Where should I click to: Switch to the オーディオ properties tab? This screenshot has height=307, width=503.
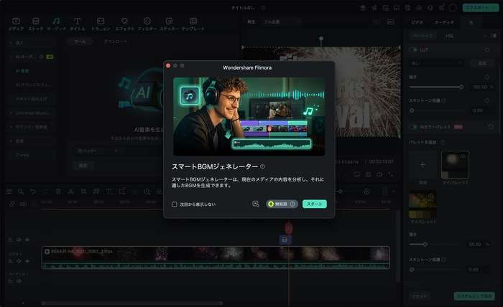click(x=444, y=22)
